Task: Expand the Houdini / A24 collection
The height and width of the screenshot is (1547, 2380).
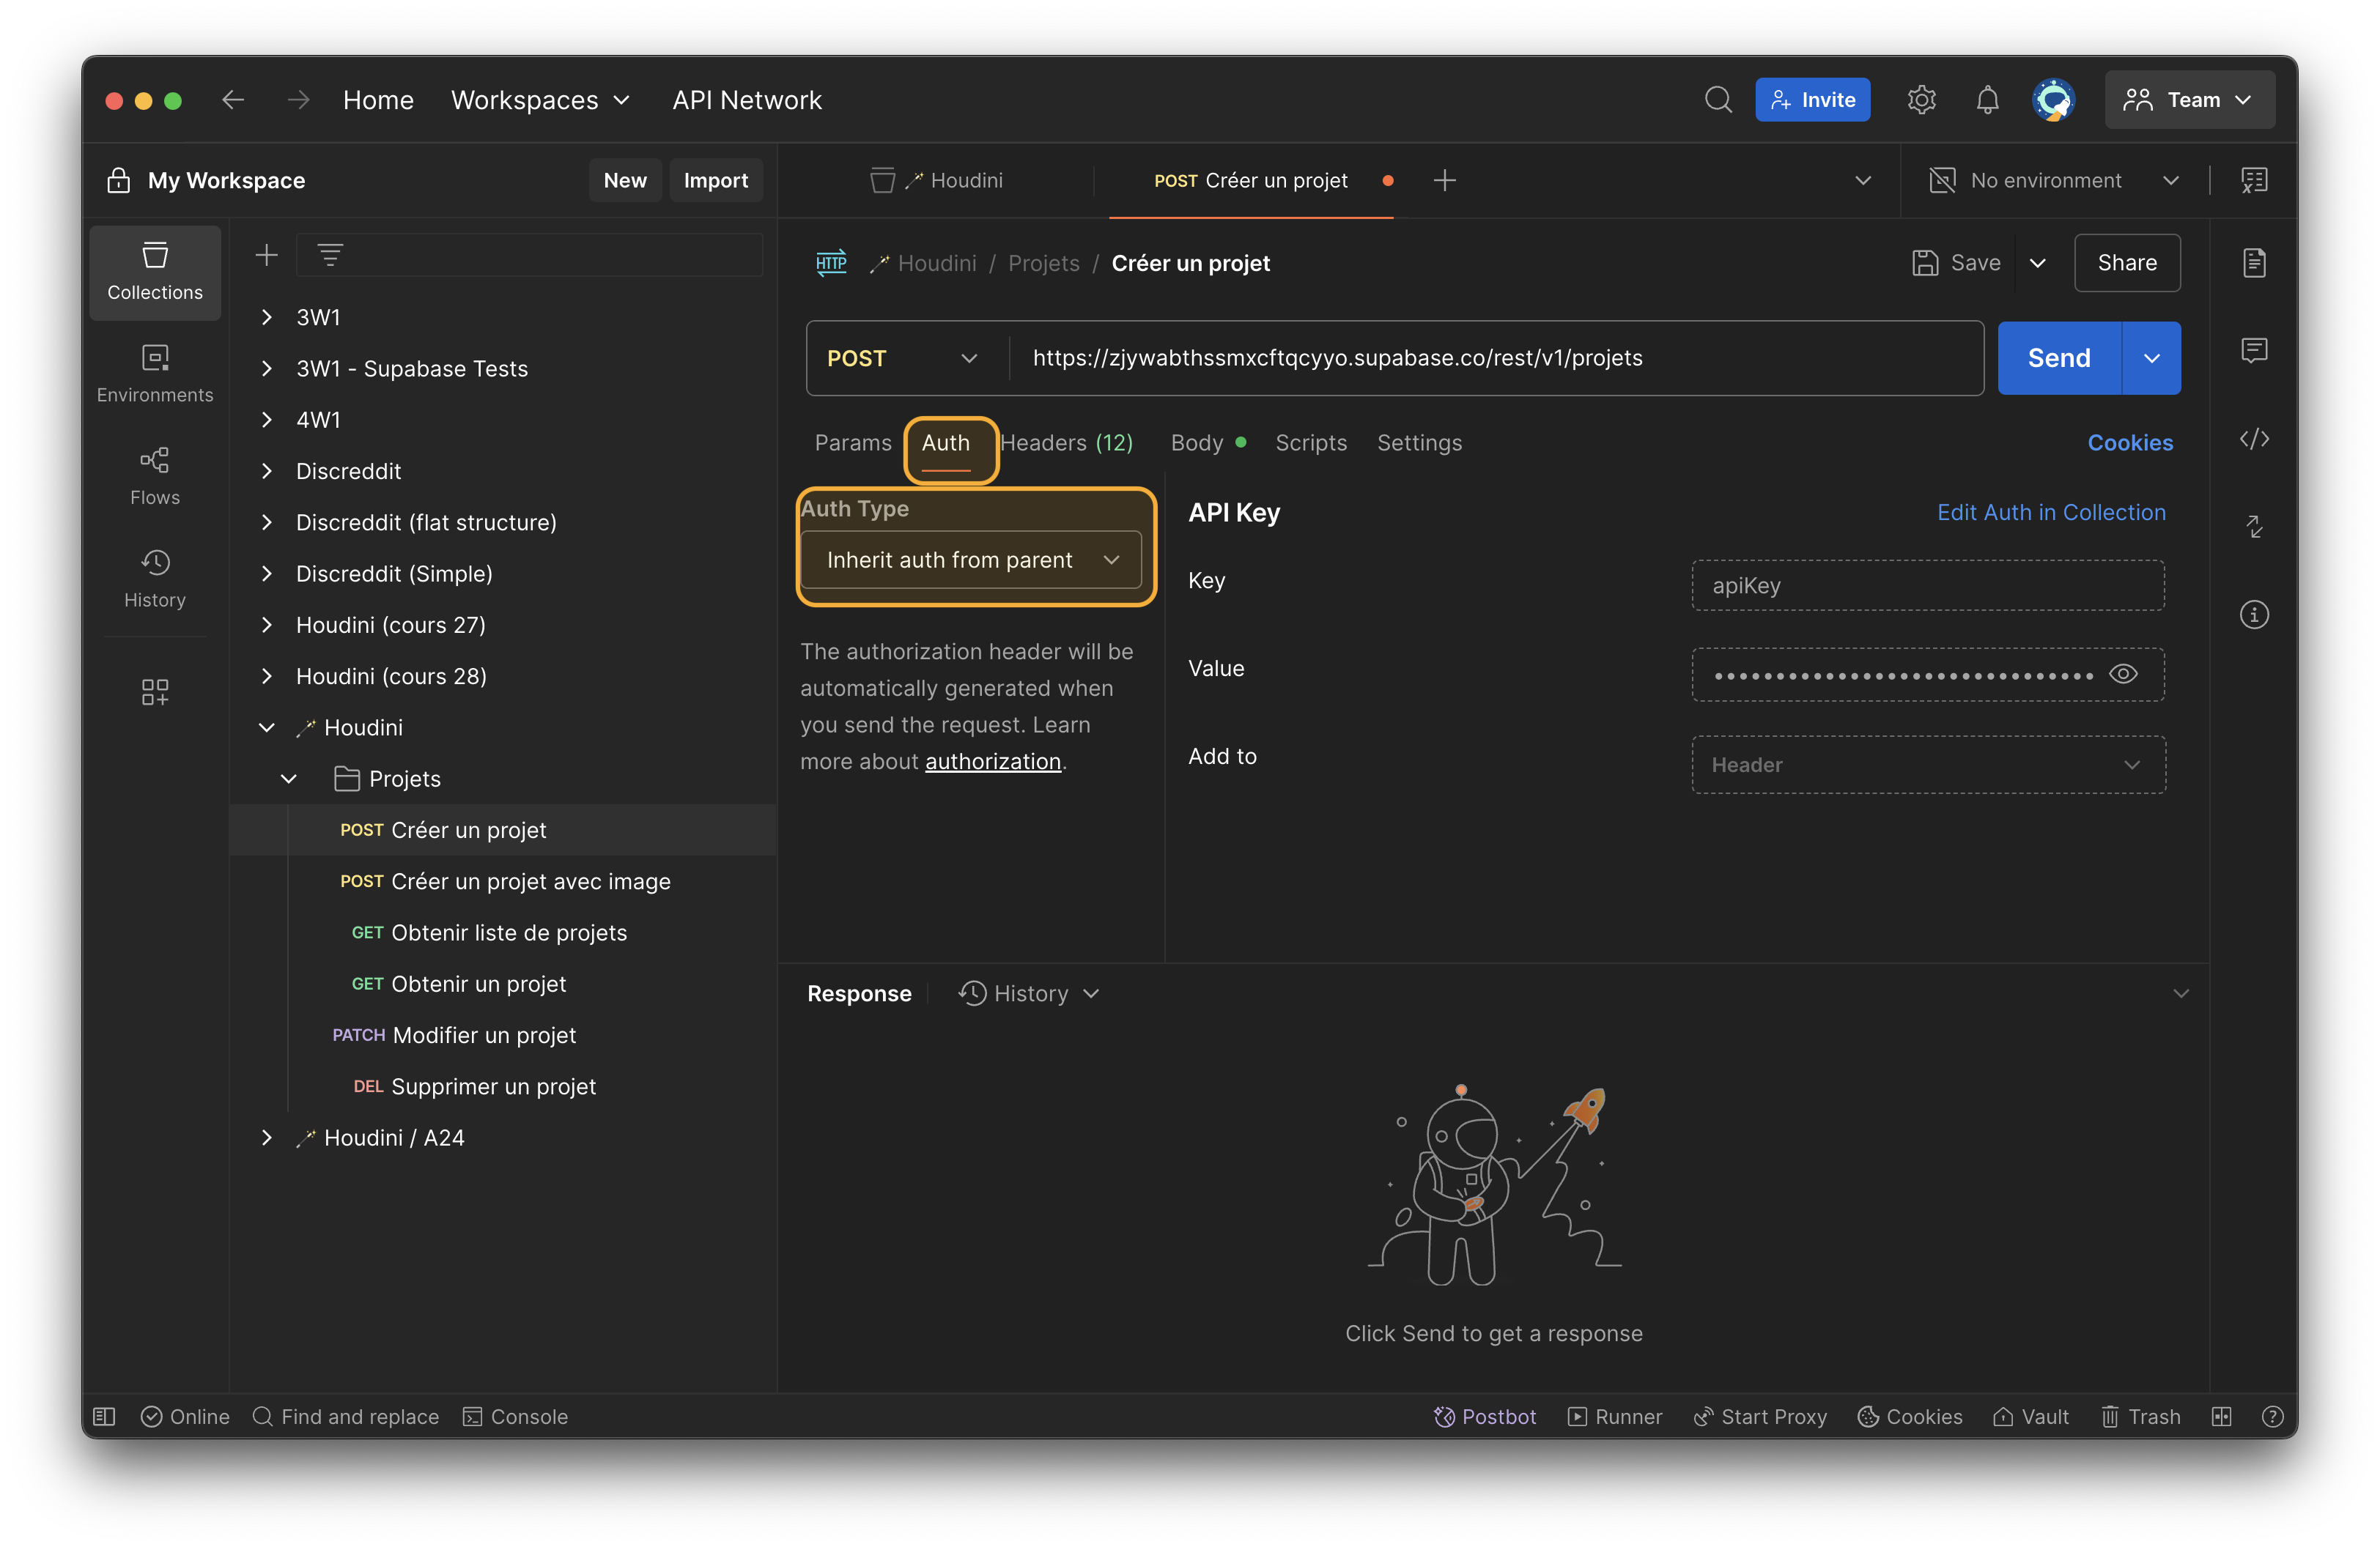Action: pos(266,1138)
